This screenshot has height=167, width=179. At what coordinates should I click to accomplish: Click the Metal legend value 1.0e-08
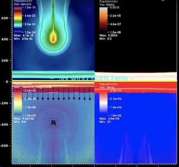coord(116,32)
